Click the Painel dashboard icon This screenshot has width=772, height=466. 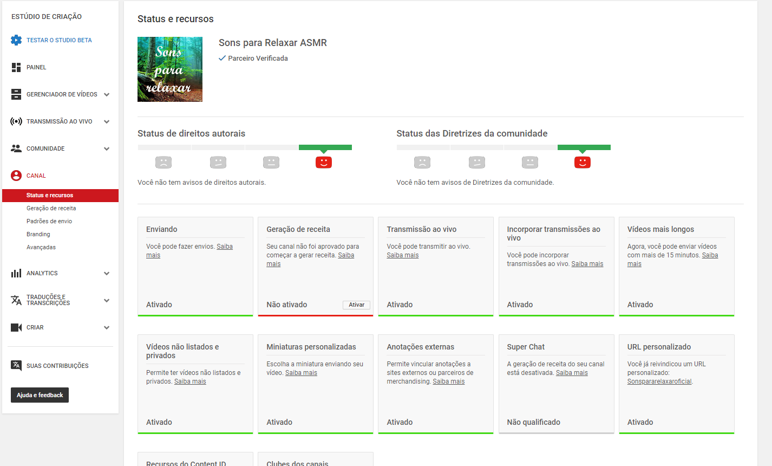click(16, 67)
